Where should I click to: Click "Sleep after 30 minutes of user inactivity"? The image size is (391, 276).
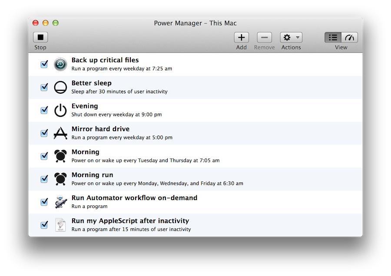click(x=119, y=92)
